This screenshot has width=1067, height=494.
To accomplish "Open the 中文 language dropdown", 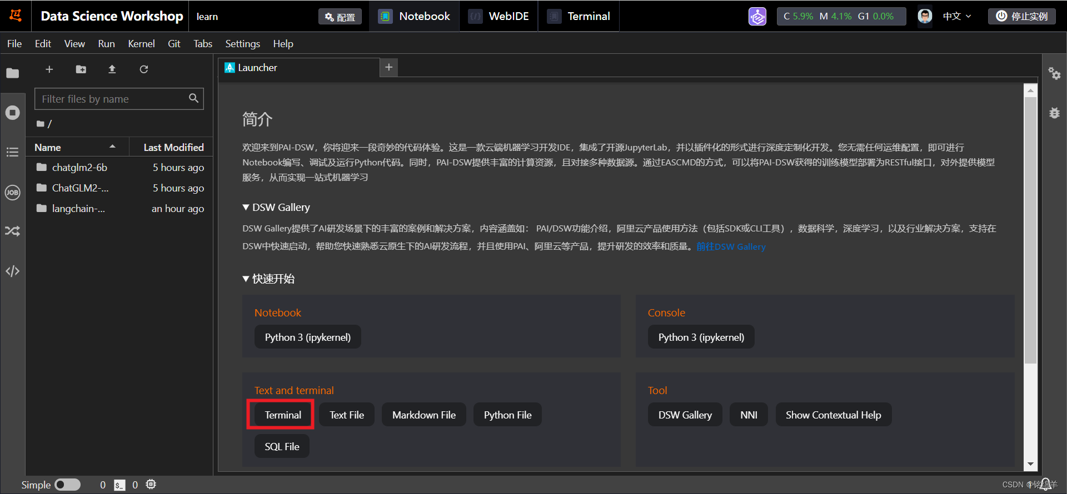I will point(957,16).
